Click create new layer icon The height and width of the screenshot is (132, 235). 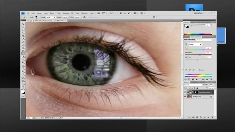[x=209, y=117]
